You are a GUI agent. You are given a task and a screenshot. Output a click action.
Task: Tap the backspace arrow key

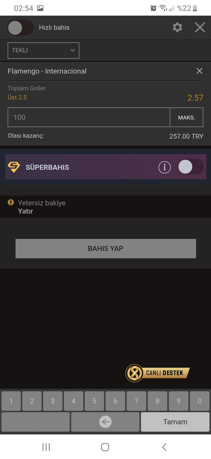pyautogui.click(x=105, y=422)
